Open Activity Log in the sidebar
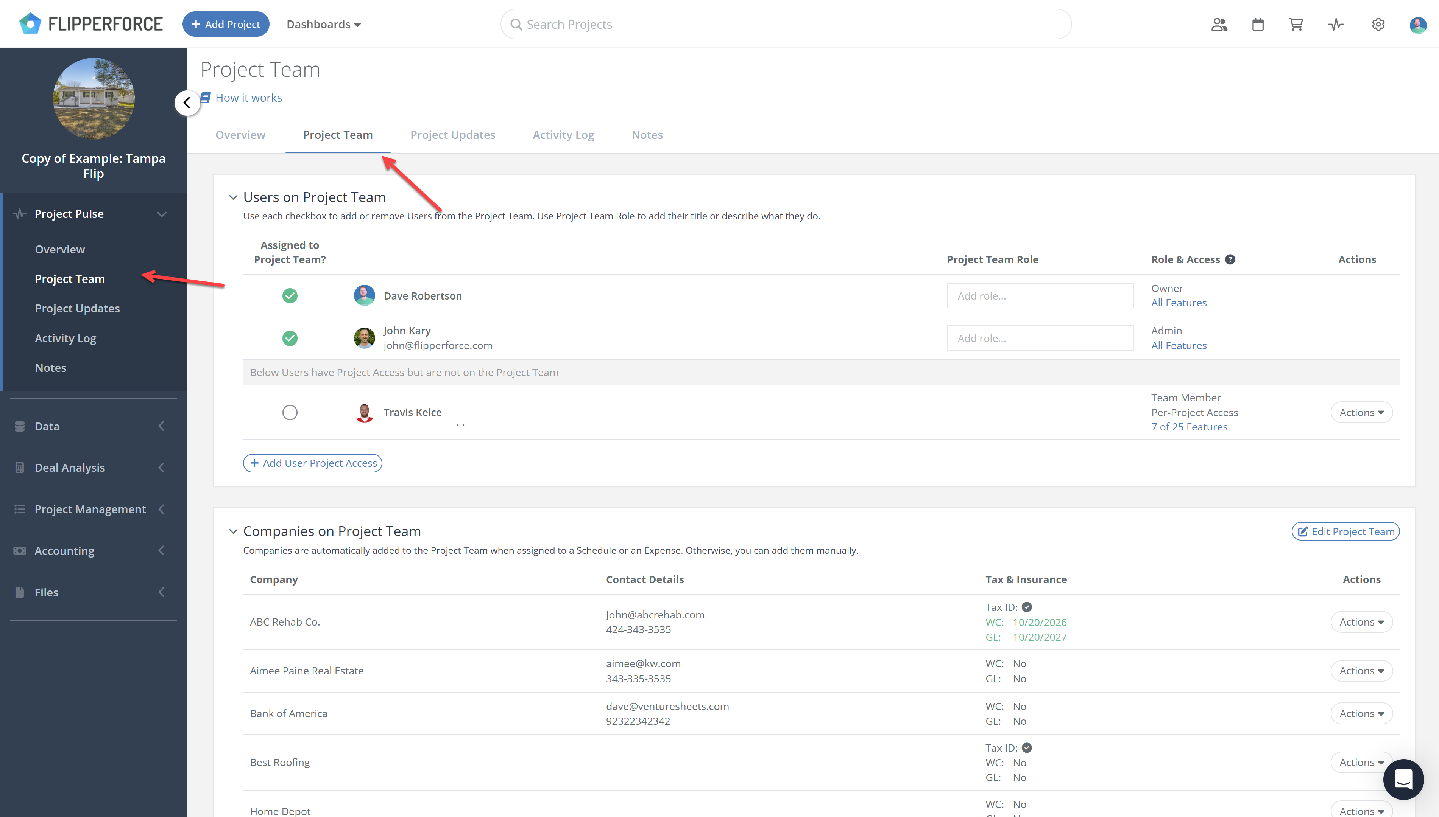1439x817 pixels. click(x=66, y=338)
